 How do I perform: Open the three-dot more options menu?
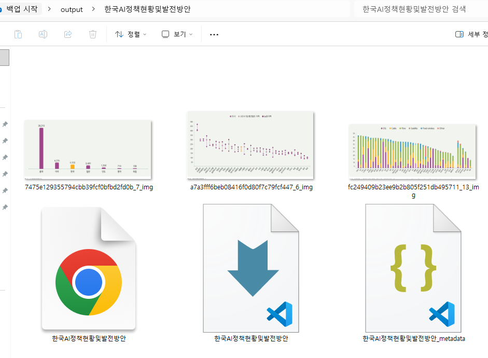coord(214,35)
